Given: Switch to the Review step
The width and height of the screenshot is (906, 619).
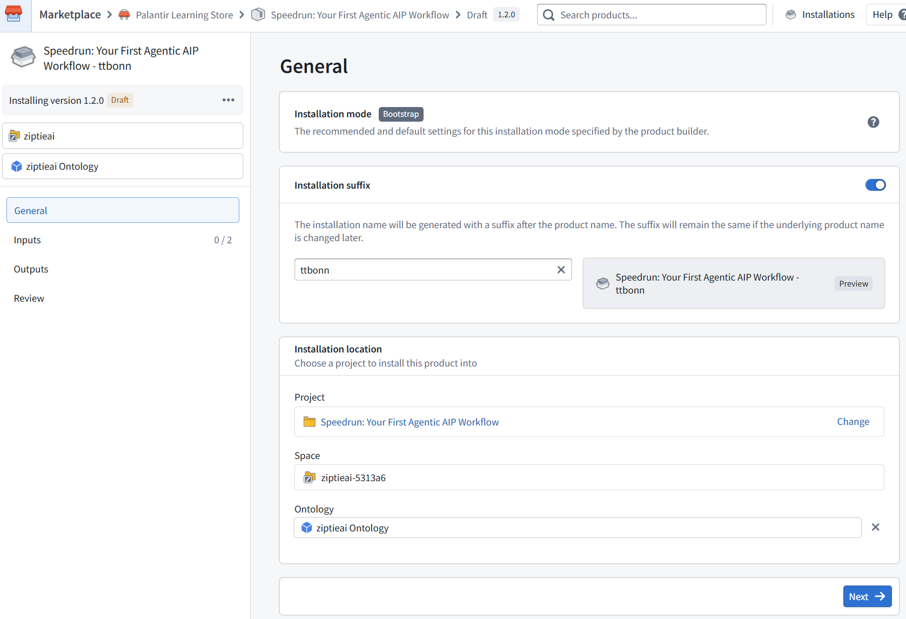Looking at the screenshot, I should pyautogui.click(x=123, y=298).
